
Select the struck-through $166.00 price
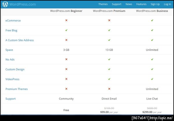109,108
